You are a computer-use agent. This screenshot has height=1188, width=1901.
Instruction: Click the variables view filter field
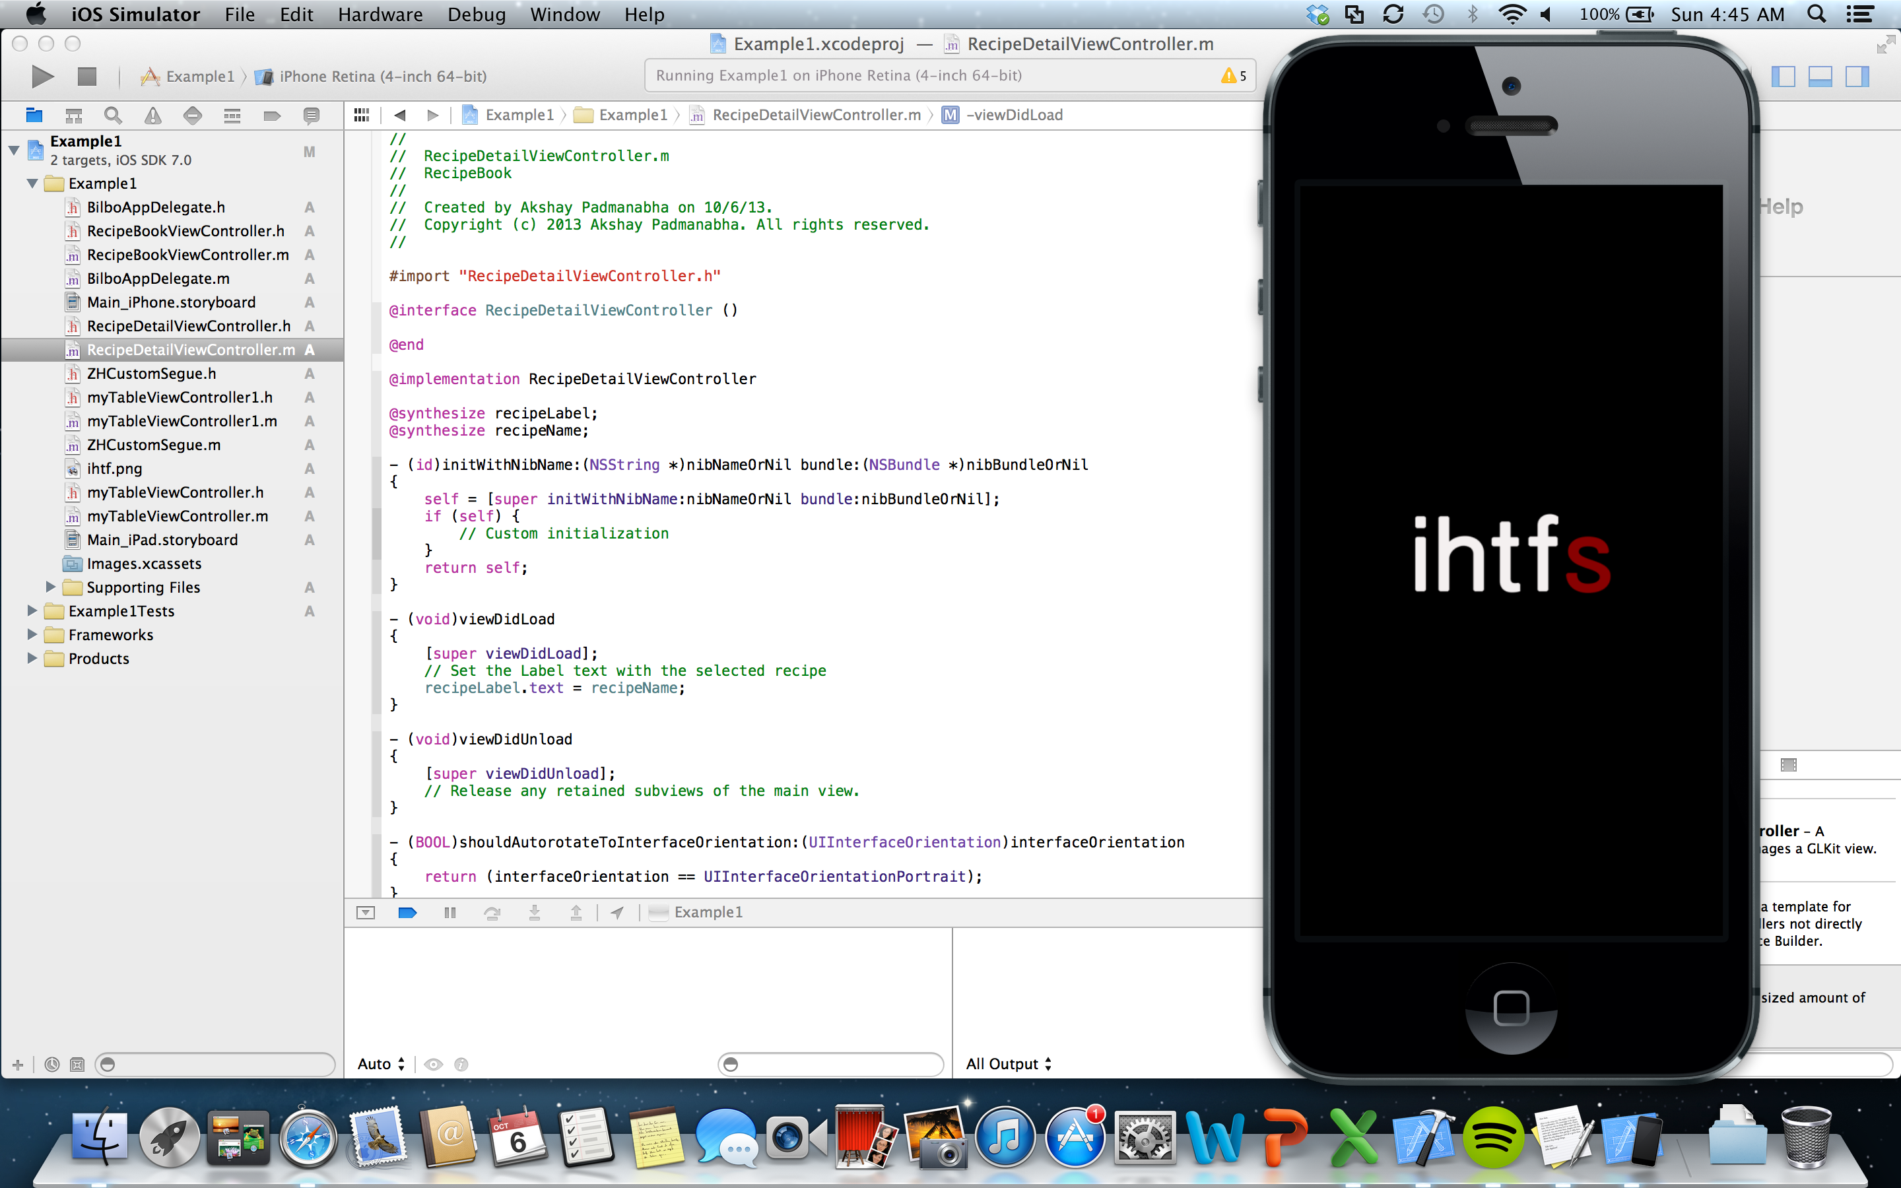click(831, 1064)
